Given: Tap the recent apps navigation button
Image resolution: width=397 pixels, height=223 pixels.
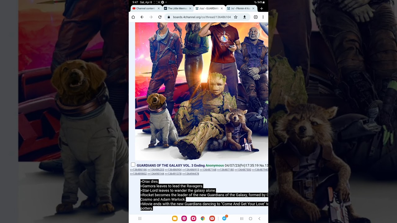Looking at the screenshot, I should click(242, 219).
